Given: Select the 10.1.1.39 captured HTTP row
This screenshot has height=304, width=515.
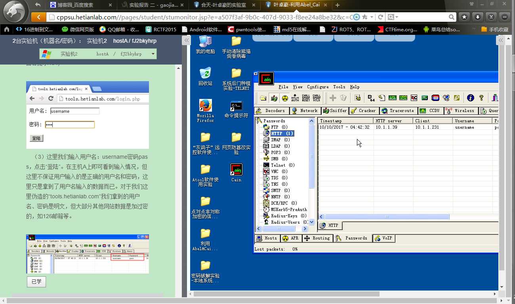Looking at the screenshot, I should tap(408, 127).
